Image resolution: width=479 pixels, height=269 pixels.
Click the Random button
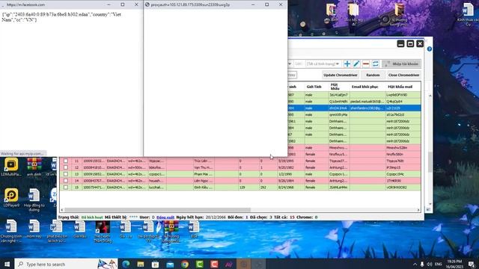tap(373, 75)
